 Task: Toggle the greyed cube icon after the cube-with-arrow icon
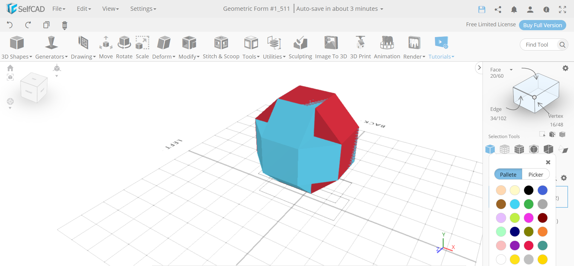(x=562, y=134)
